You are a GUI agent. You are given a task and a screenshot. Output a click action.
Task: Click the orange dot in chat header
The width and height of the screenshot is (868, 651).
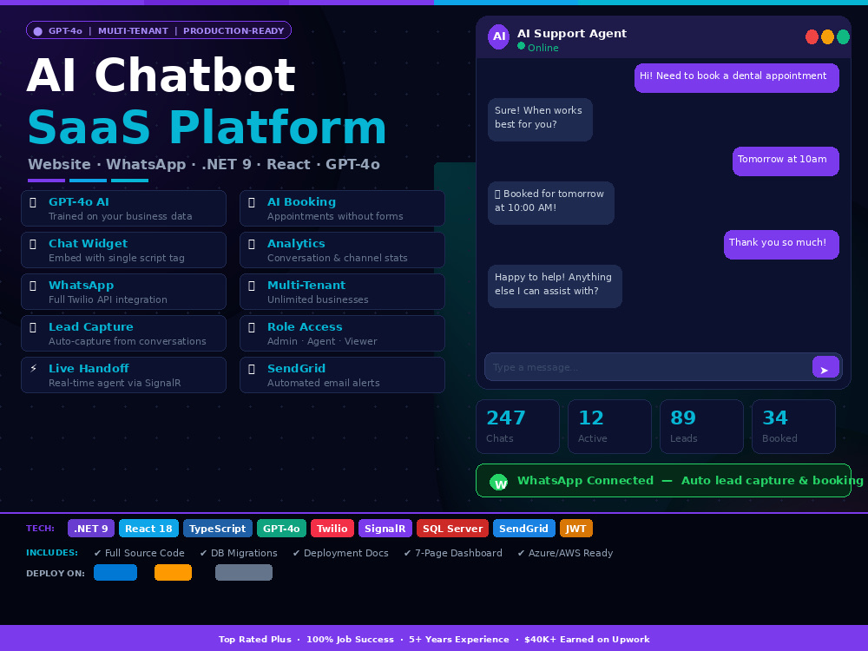[827, 36]
